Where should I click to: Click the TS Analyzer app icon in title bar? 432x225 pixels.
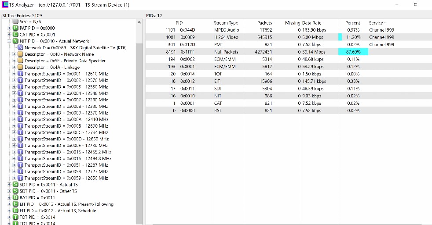[x=5, y=5]
